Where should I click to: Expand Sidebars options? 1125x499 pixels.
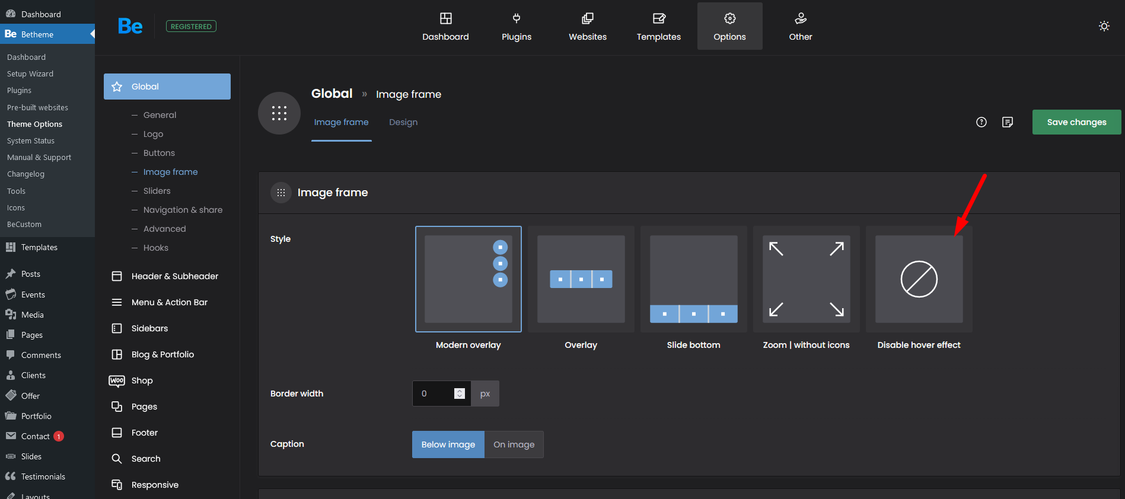pyautogui.click(x=167, y=328)
